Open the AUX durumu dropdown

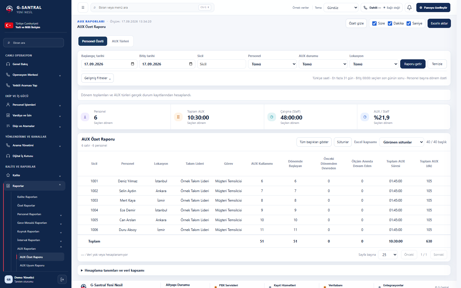coord(323,64)
